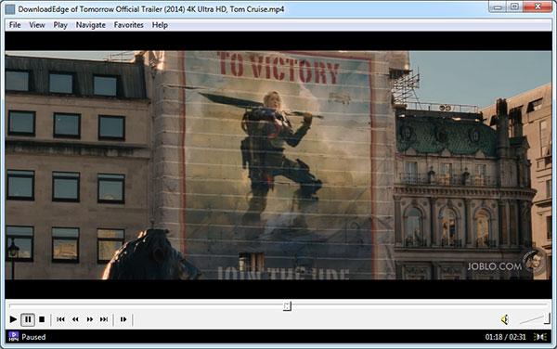Open the Navigate menu
The image size is (557, 349).
tap(91, 25)
